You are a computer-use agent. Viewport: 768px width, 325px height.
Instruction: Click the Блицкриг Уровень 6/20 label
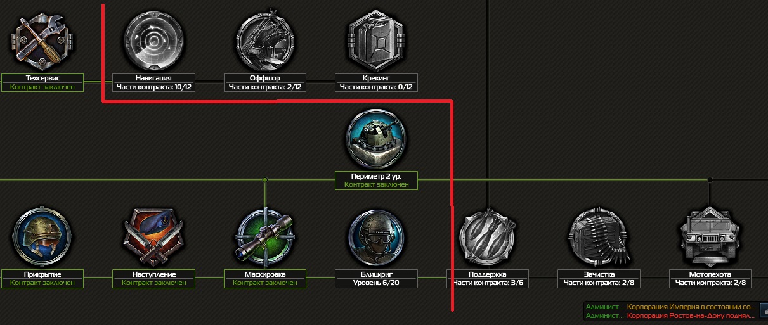pyautogui.click(x=376, y=283)
